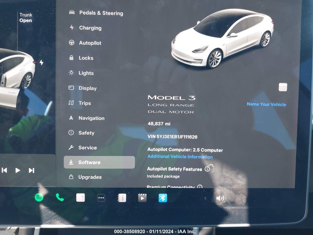Launch the Bluetooth settings icon
313x235 pixels.
(163, 198)
